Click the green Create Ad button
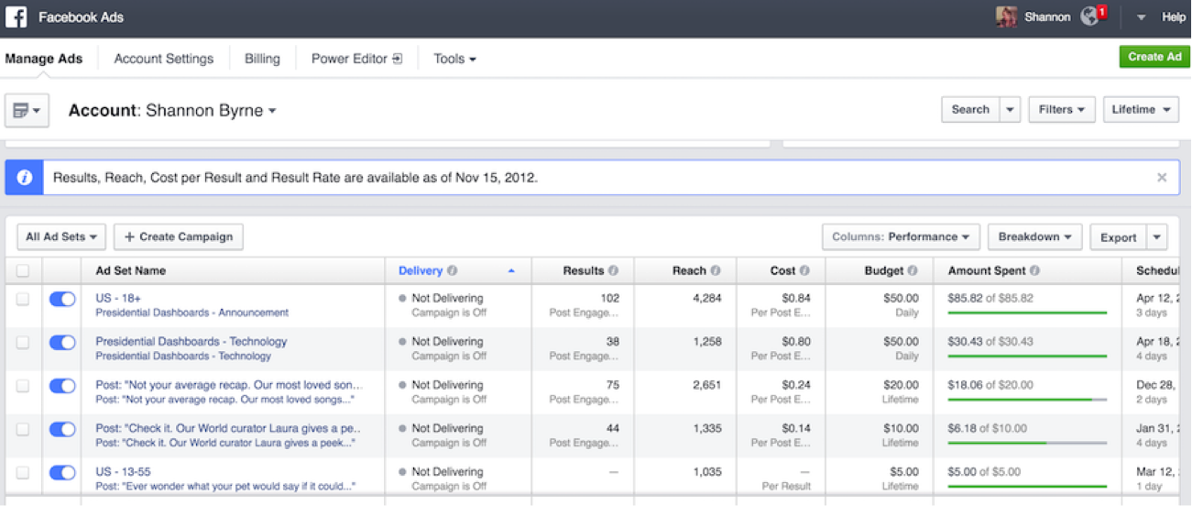 (x=1154, y=57)
